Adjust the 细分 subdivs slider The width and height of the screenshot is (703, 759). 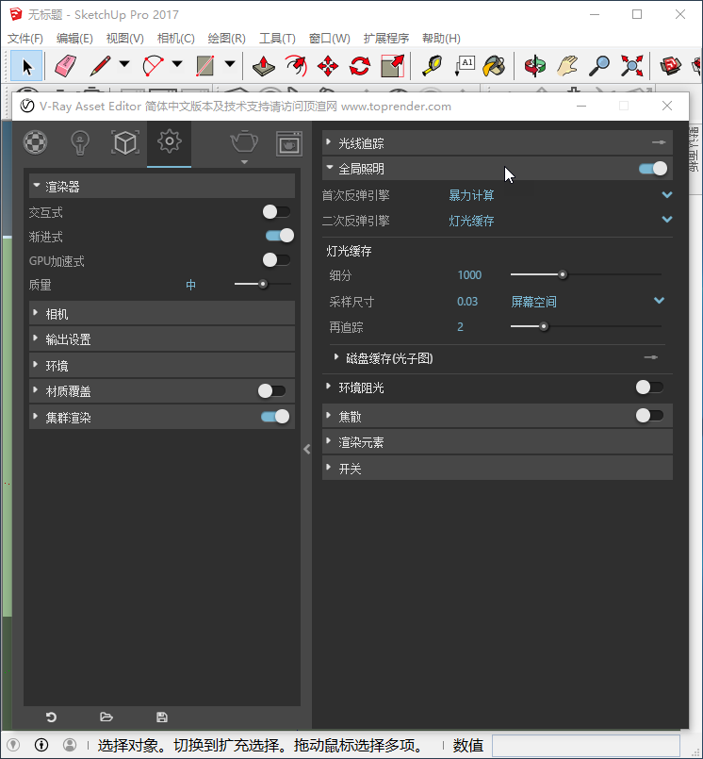click(x=563, y=275)
